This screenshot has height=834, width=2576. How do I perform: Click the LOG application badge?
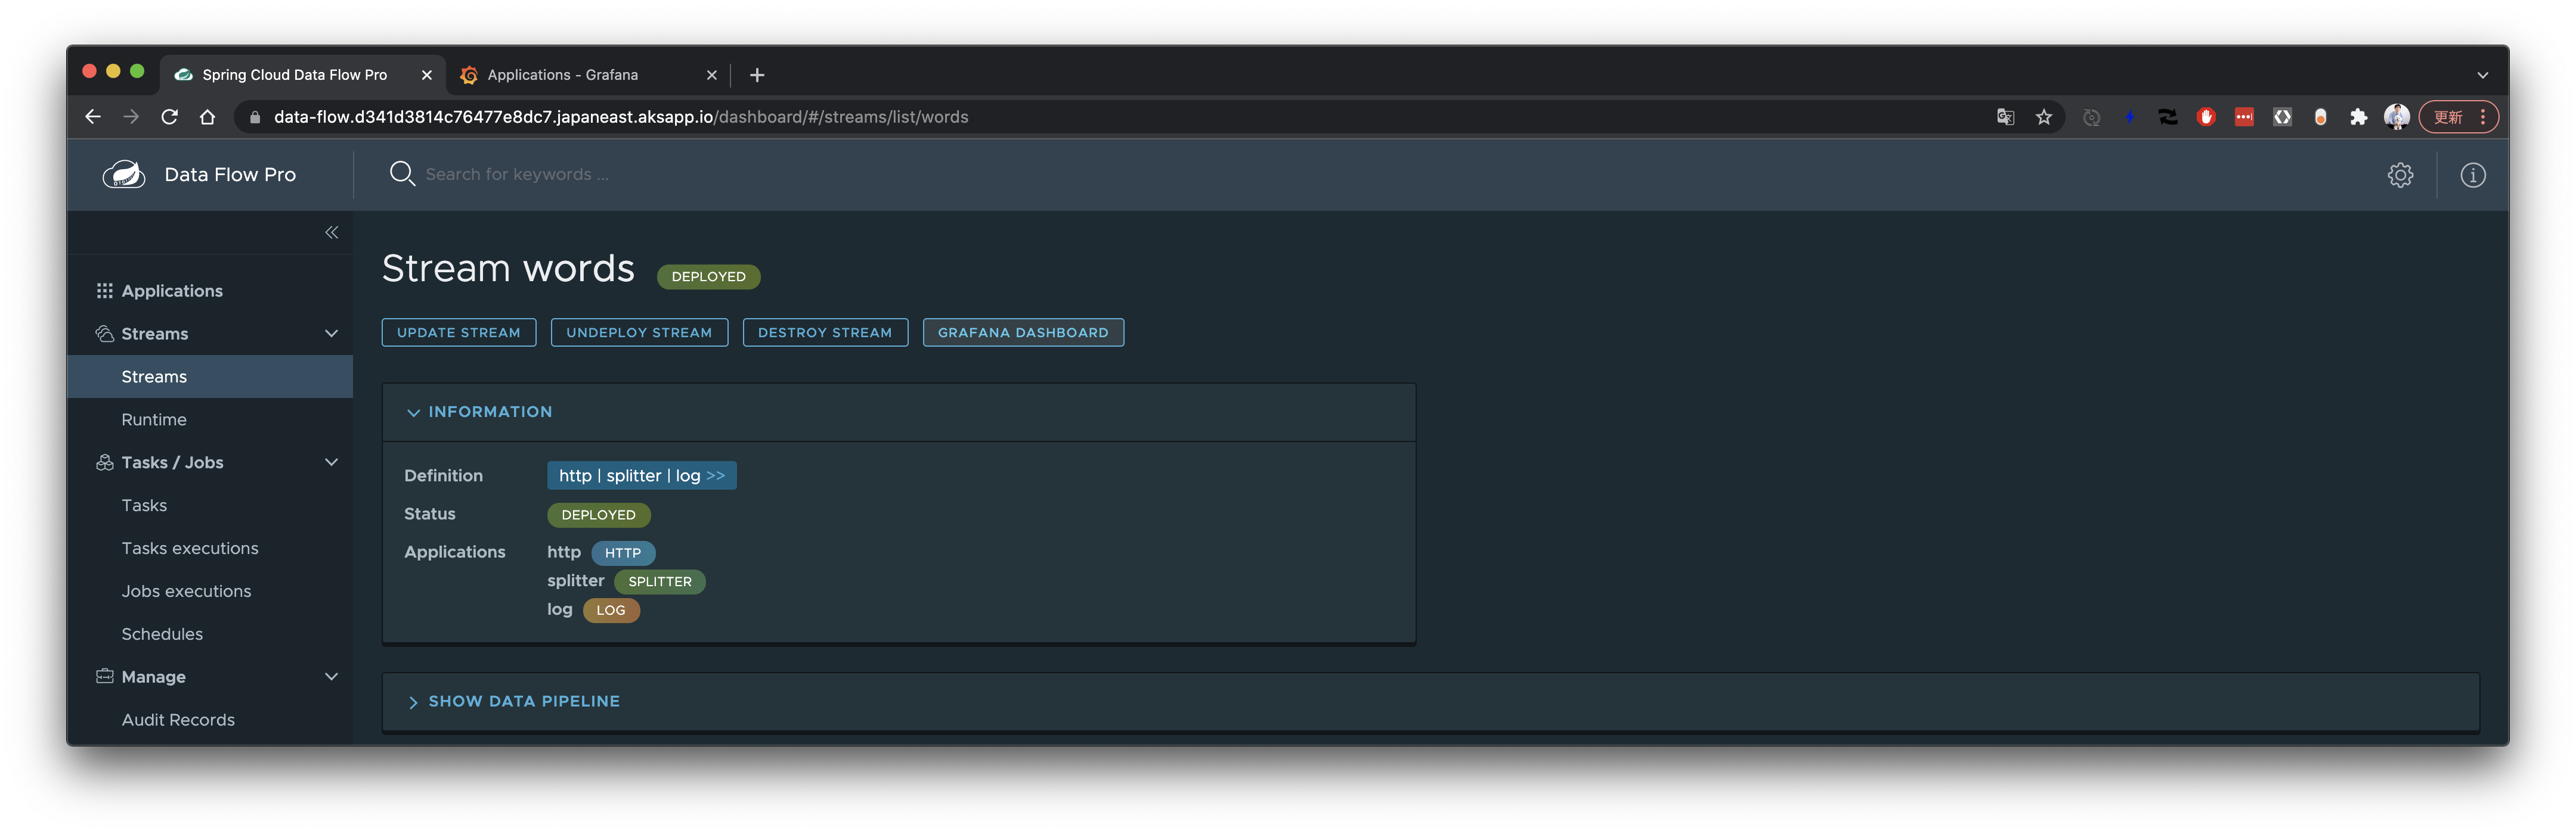[x=611, y=610]
